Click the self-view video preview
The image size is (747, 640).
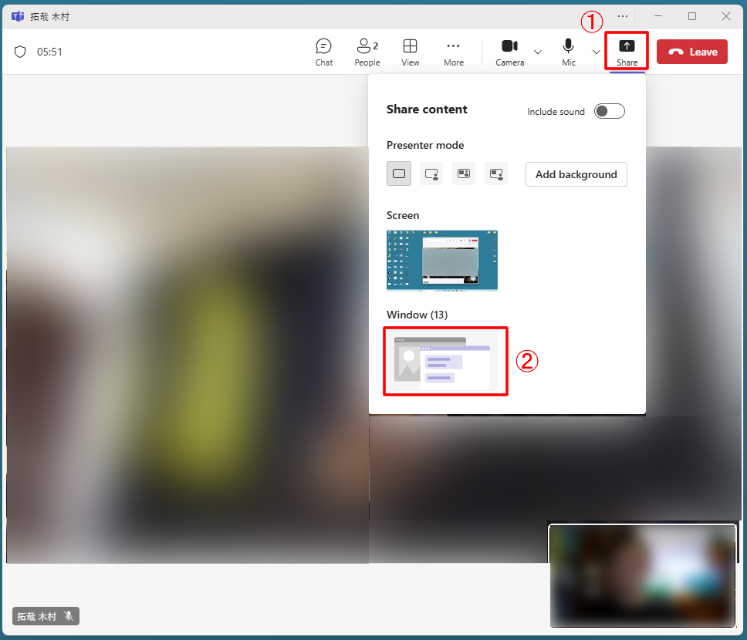pyautogui.click(x=642, y=575)
